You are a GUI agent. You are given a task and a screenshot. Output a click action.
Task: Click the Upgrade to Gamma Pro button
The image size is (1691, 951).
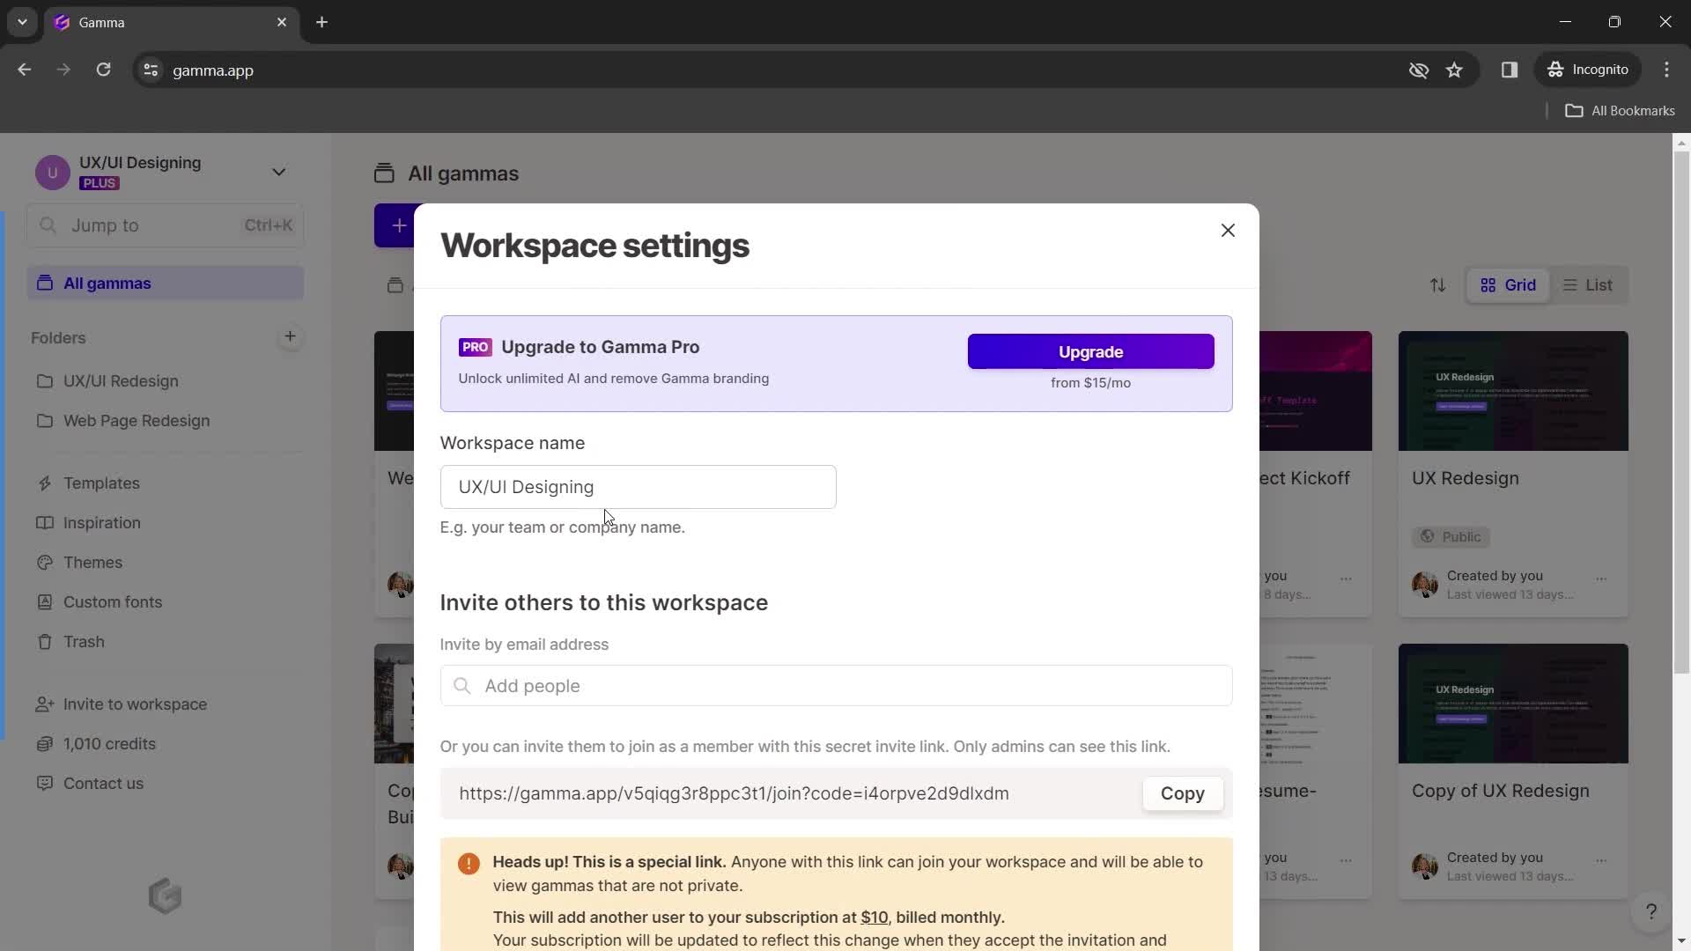tap(1090, 351)
